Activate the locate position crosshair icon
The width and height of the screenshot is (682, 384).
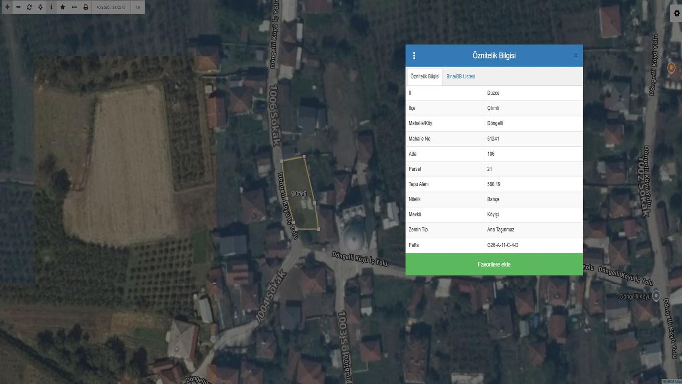40,7
